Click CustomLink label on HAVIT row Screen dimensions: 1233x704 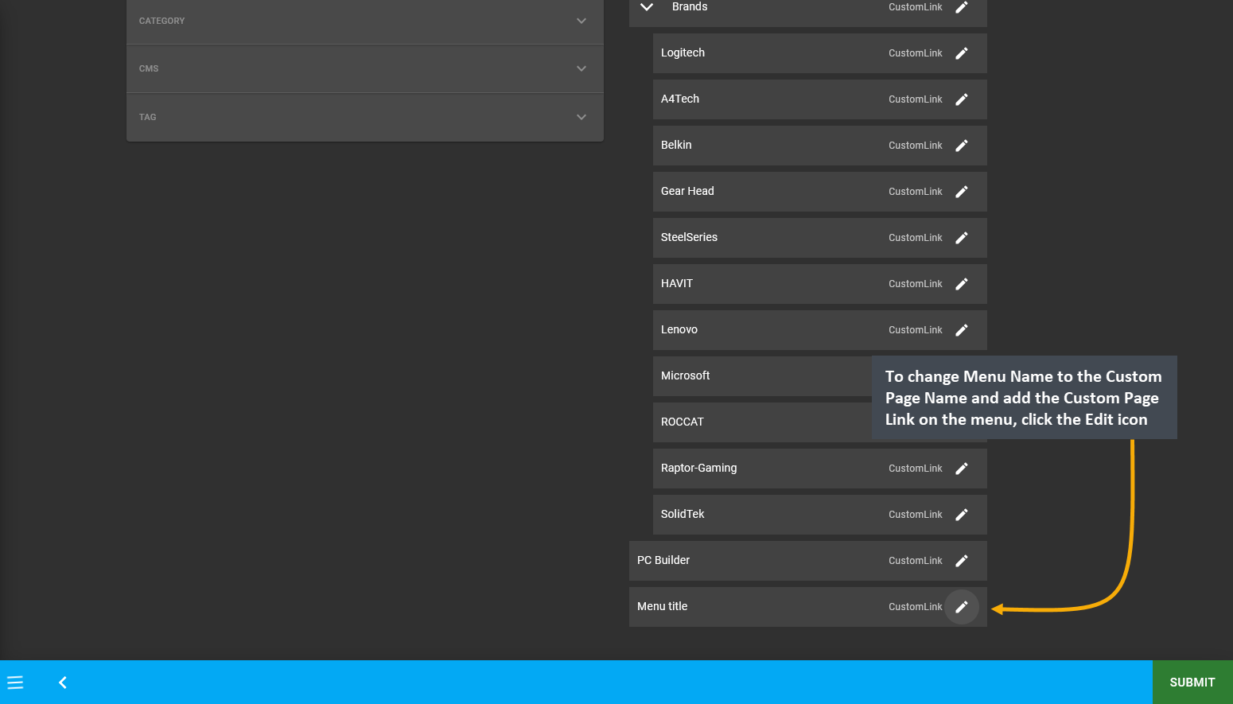point(915,284)
